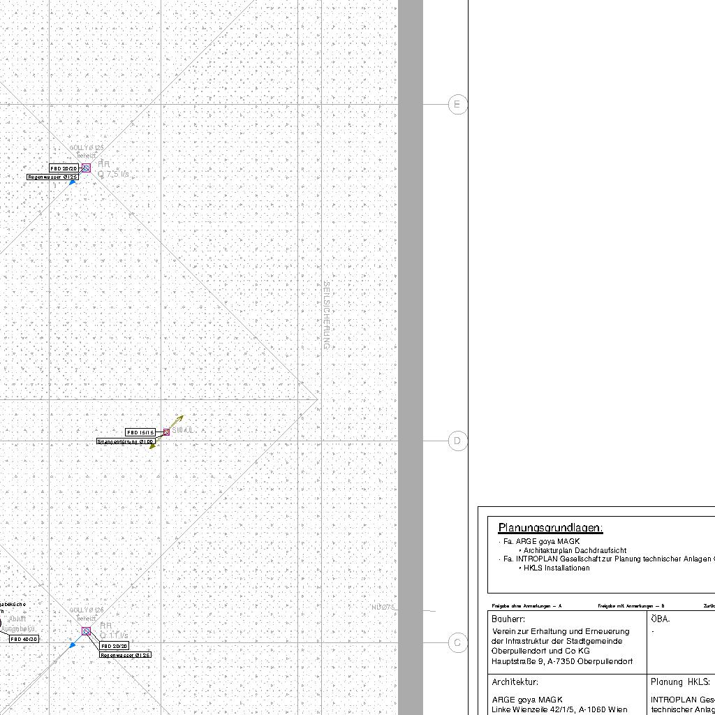Select the Strangentlüftung vent symbol with olive arrows
715x715 pixels.
(x=166, y=432)
